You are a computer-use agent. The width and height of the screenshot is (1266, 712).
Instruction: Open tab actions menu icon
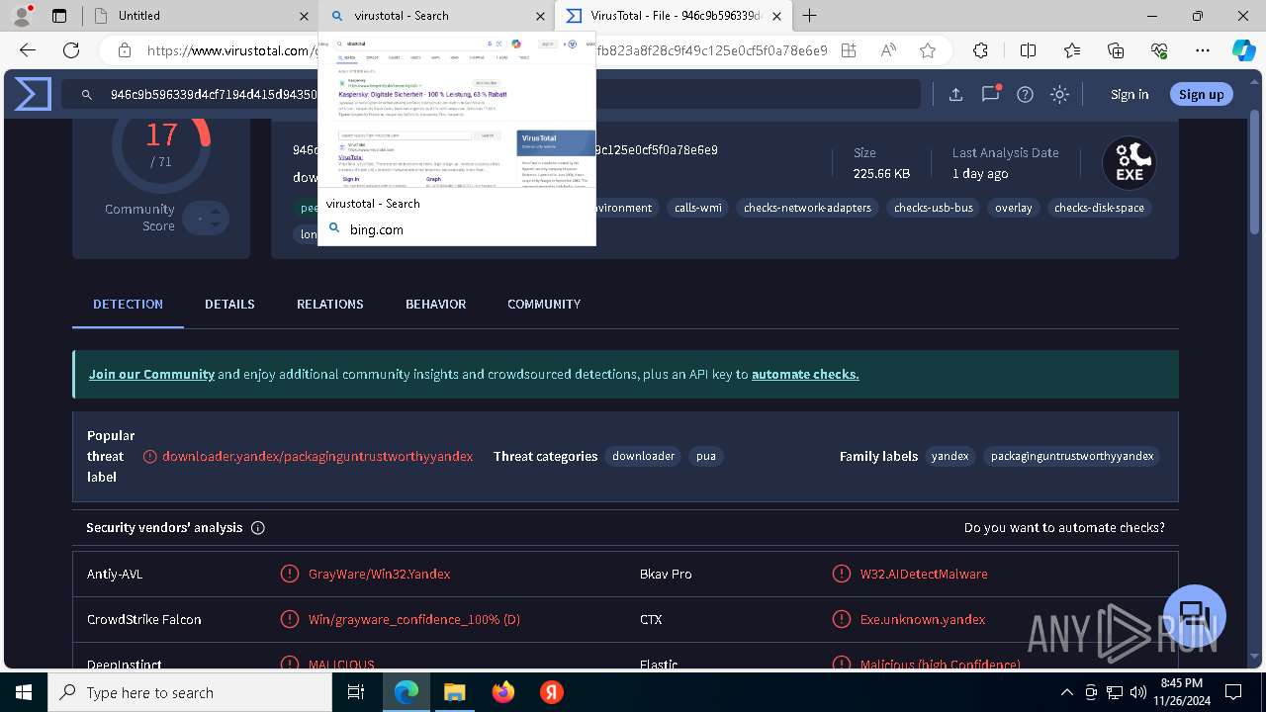coord(59,16)
